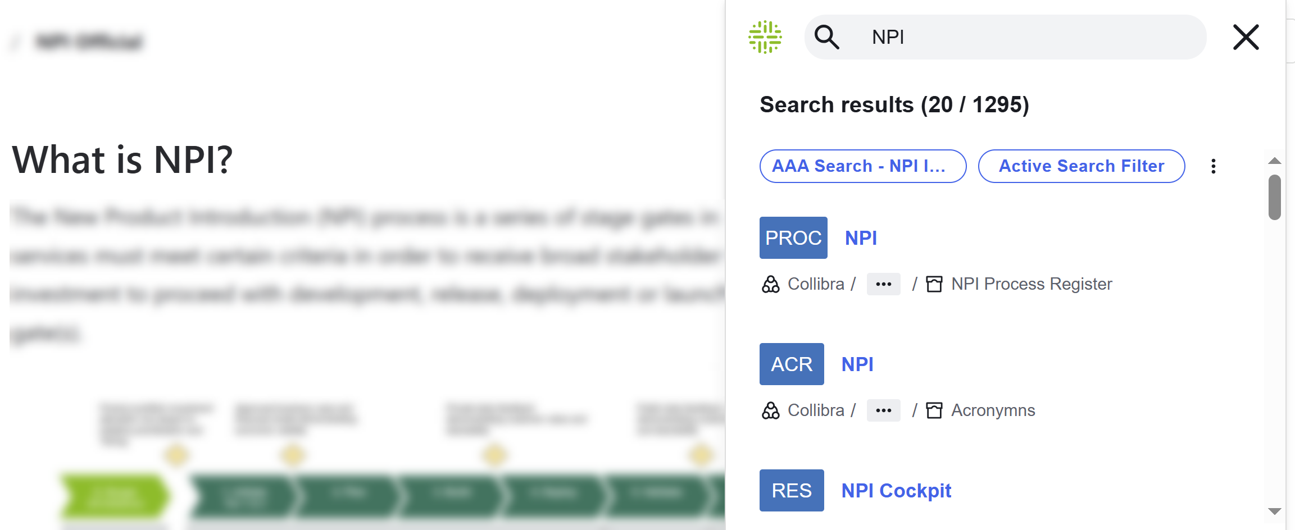Expand the hidden breadcrumb dots above Acronymns
This screenshot has height=530, width=1295.
point(883,410)
